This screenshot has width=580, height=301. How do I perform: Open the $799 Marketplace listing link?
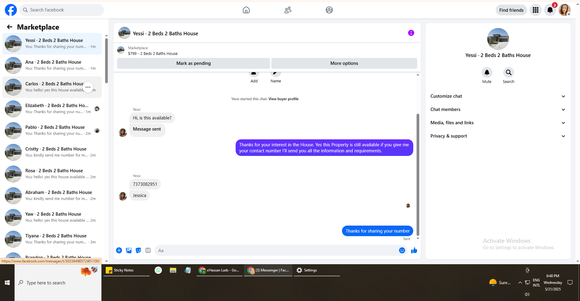pos(153,54)
